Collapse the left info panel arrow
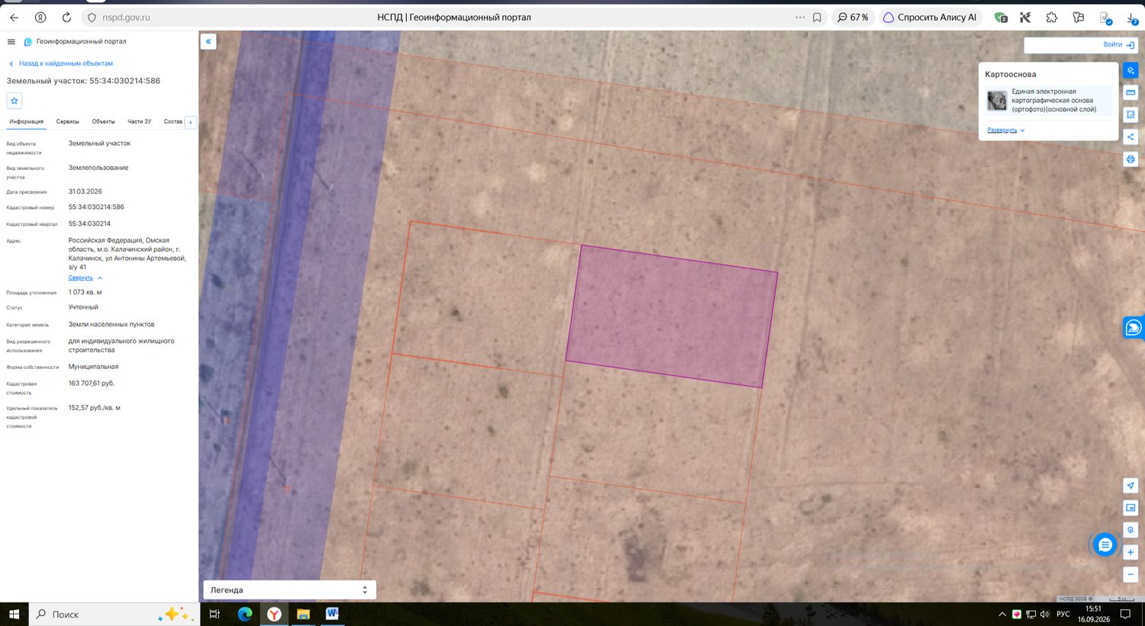 208,42
